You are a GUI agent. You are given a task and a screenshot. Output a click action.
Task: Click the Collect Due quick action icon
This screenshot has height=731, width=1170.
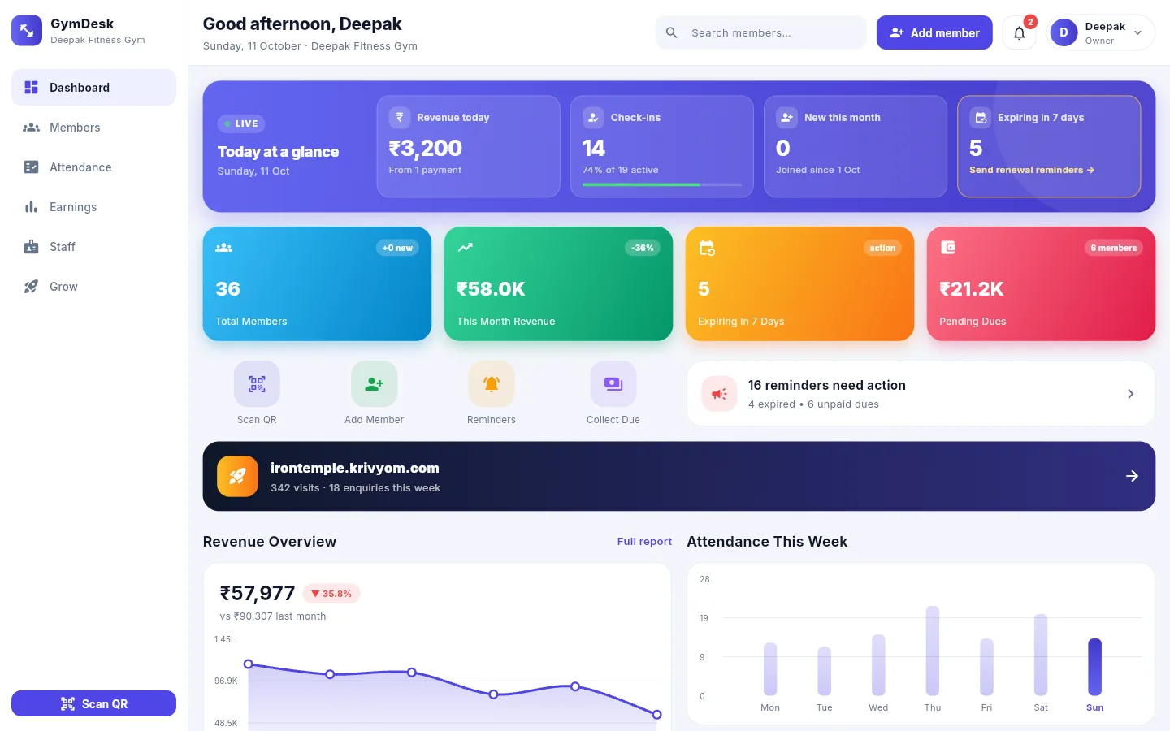point(613,384)
